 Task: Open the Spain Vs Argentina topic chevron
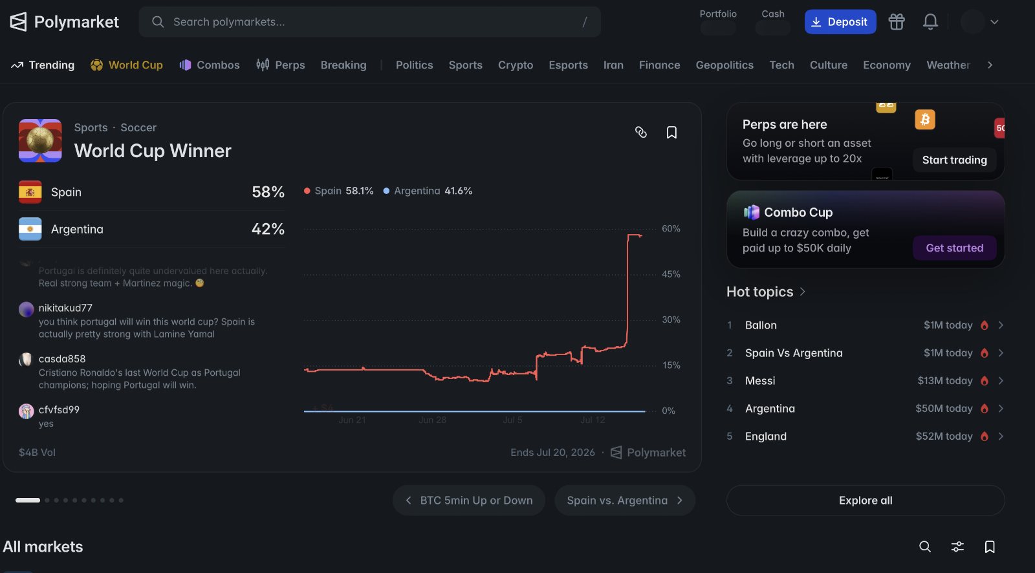coord(1001,353)
